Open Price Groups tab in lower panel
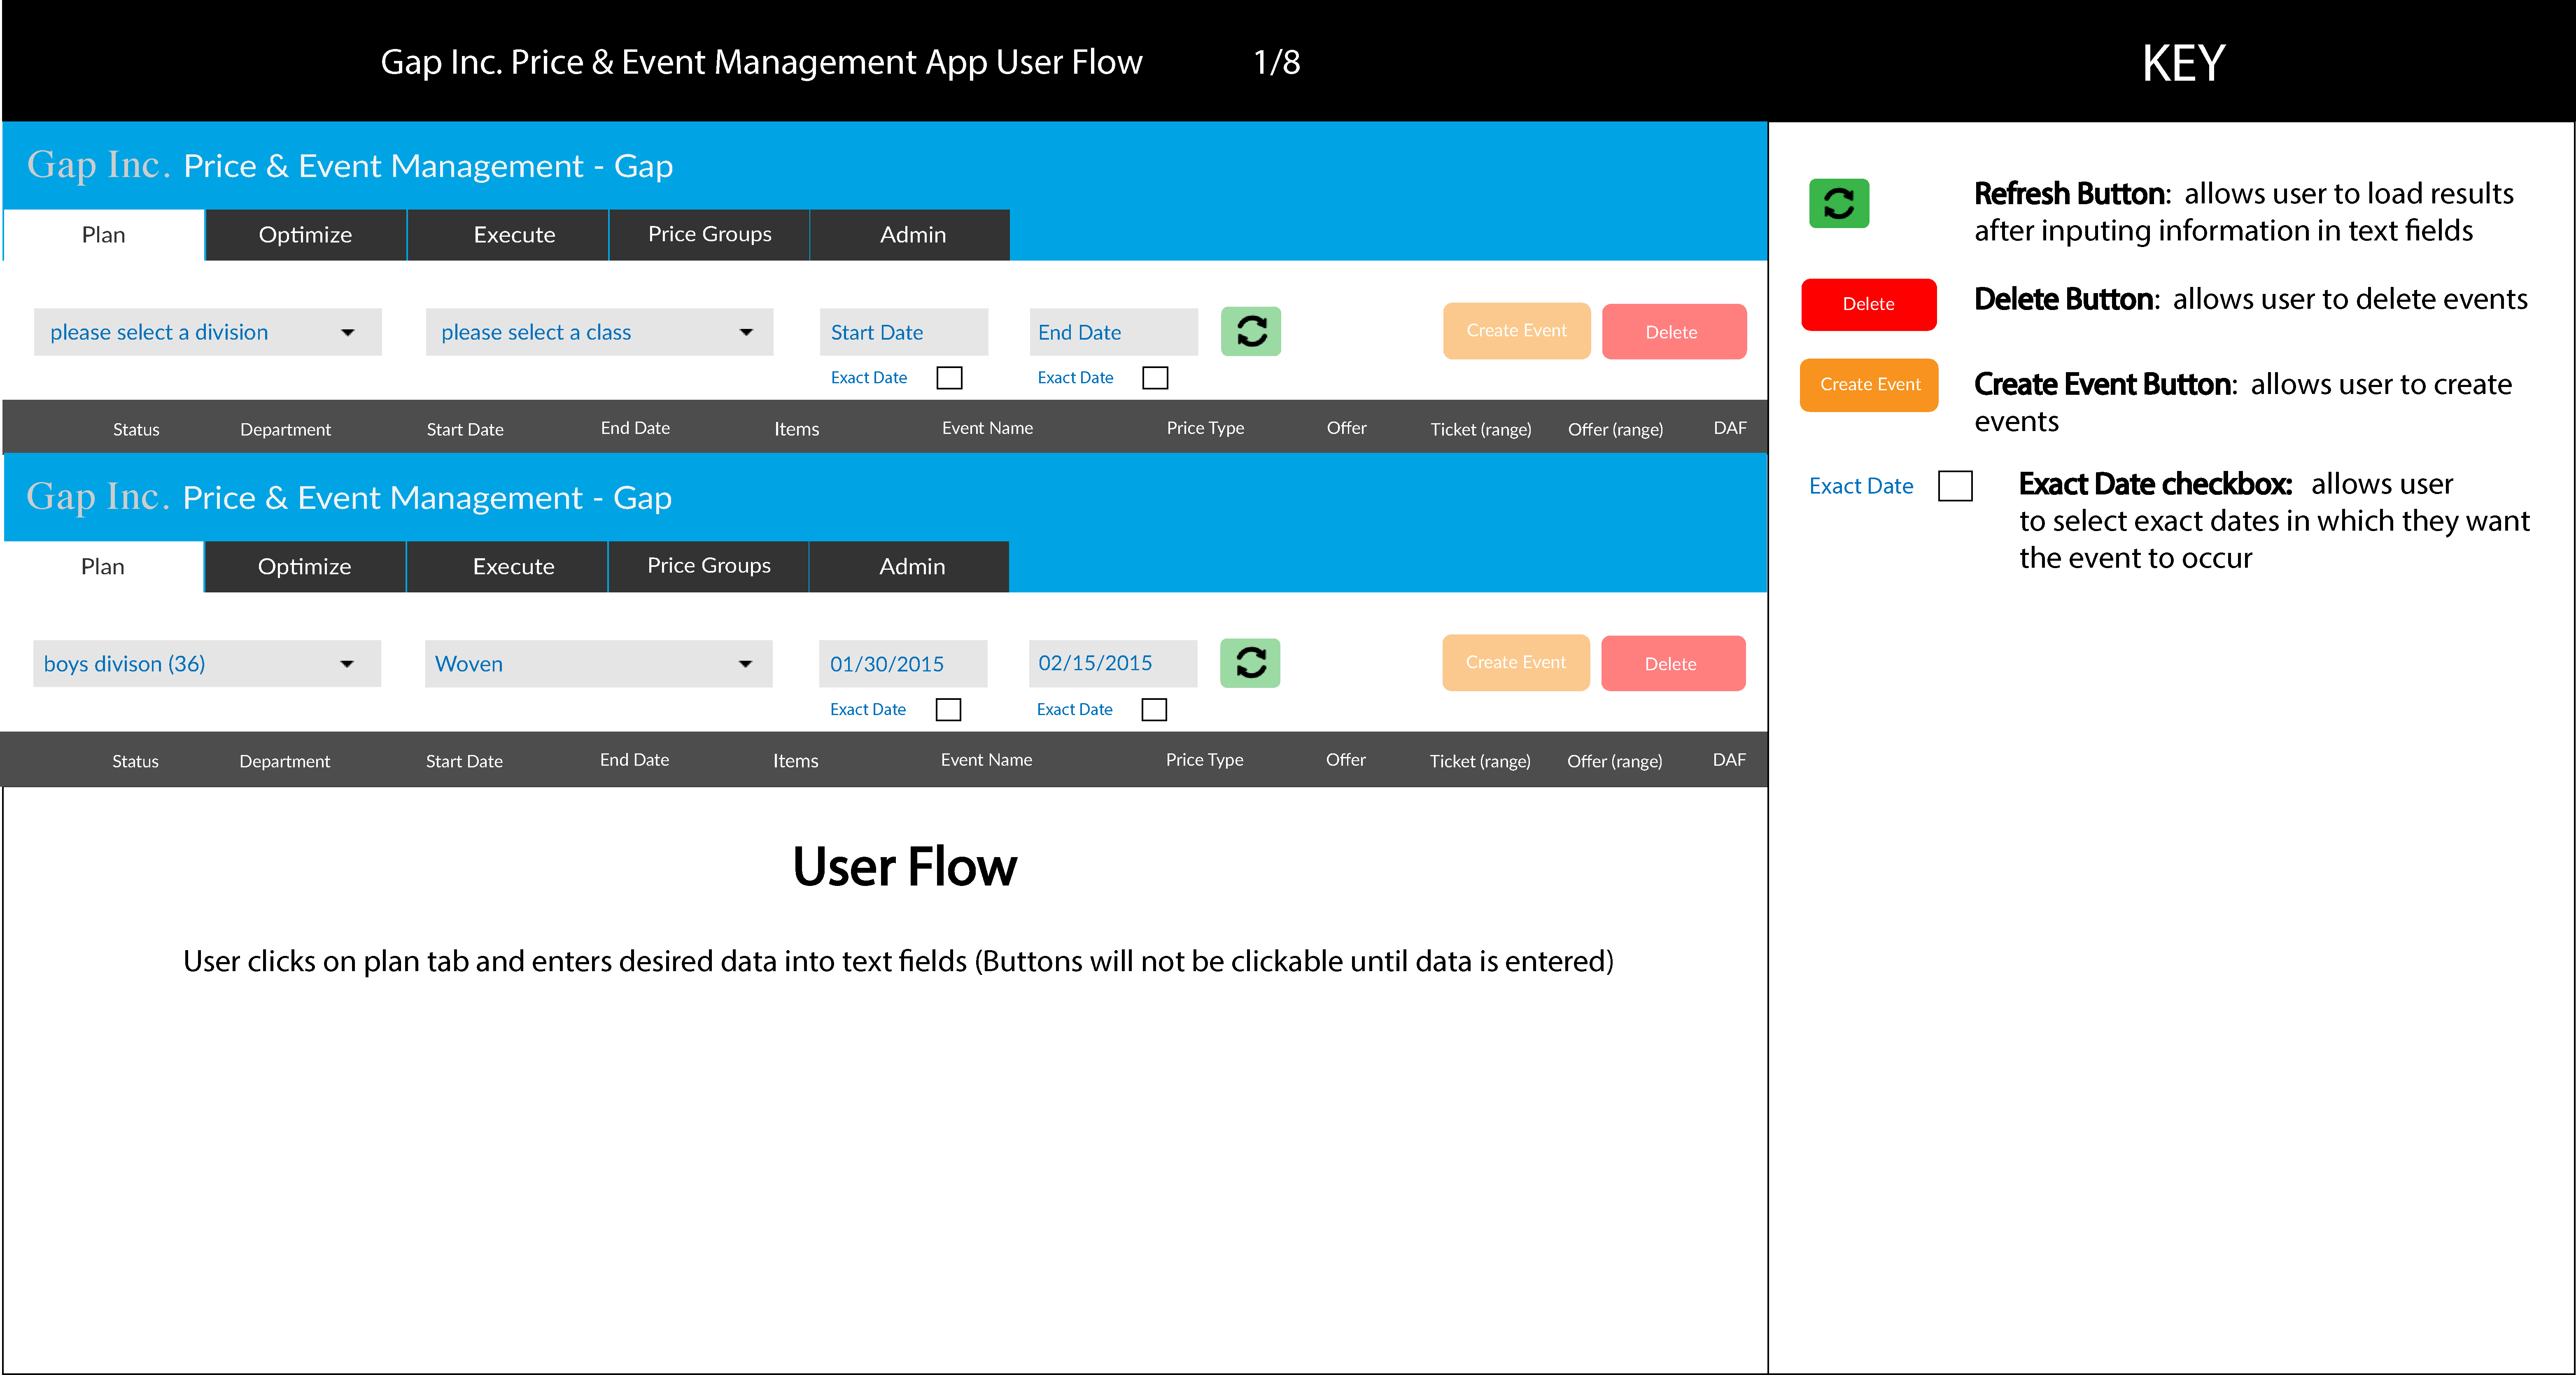Image resolution: width=2576 pixels, height=1375 pixels. tap(708, 566)
